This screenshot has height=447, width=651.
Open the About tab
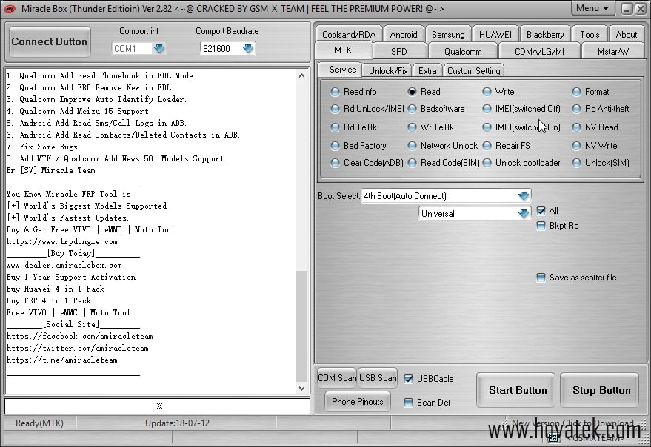[626, 35]
